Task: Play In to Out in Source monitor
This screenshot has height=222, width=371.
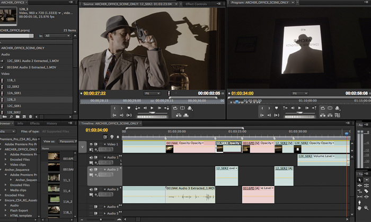Action: [x=129, y=115]
